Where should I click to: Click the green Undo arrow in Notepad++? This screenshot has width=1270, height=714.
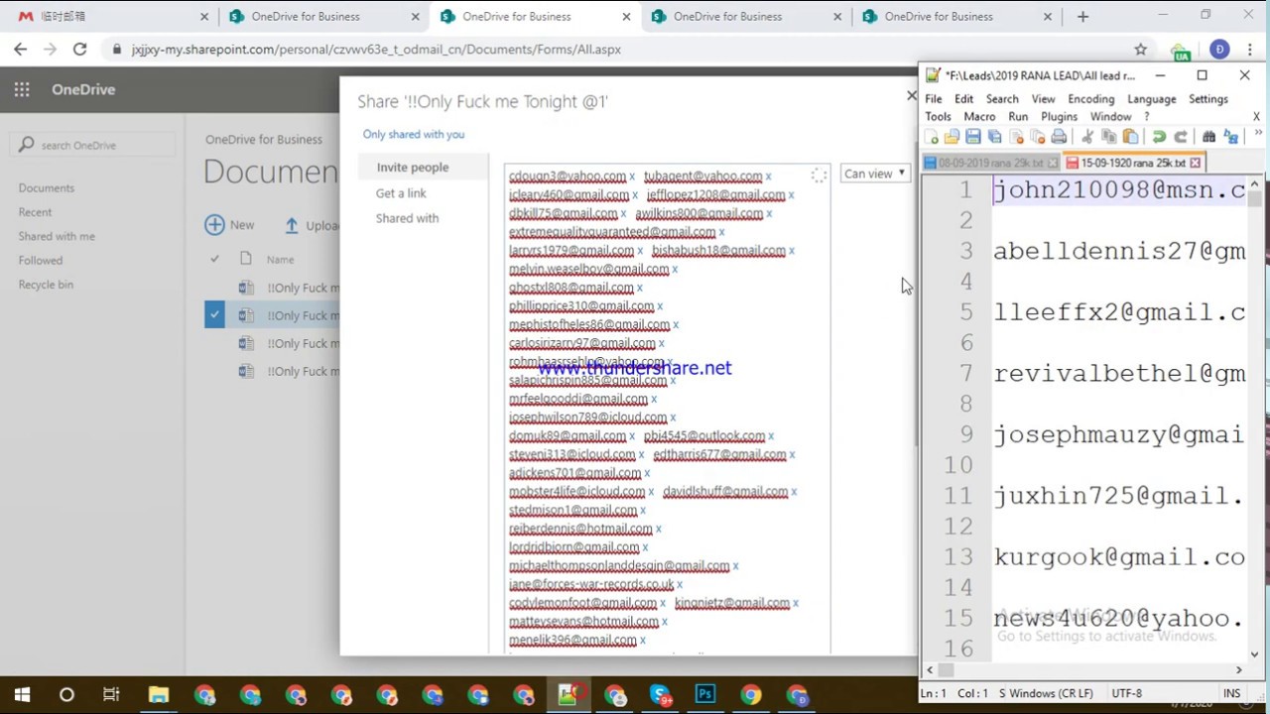tap(1159, 137)
